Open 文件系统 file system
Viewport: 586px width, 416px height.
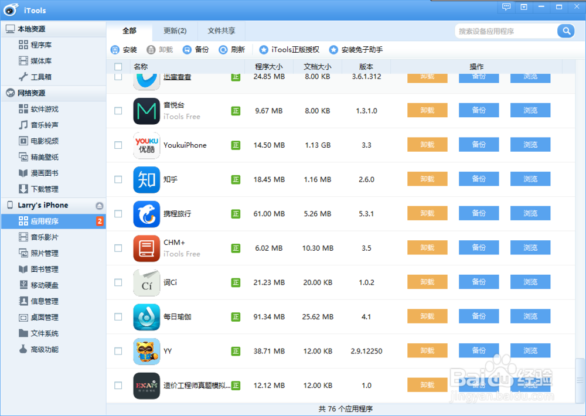[x=39, y=333]
